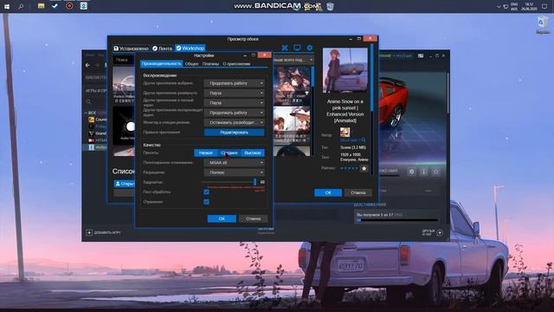This screenshot has width=554, height=312.
Task: Open settings gear in wallpaper browser toolbar
Action: tap(310, 48)
